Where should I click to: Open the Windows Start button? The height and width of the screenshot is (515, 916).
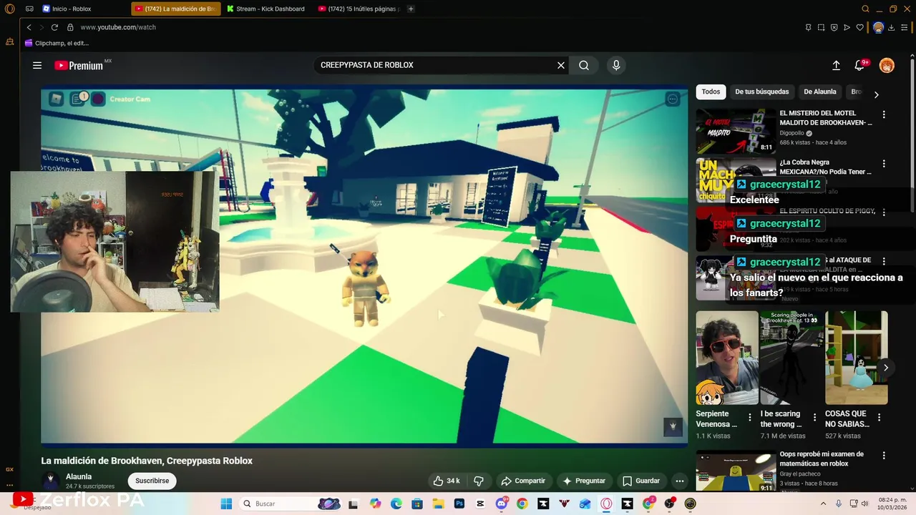(x=226, y=504)
